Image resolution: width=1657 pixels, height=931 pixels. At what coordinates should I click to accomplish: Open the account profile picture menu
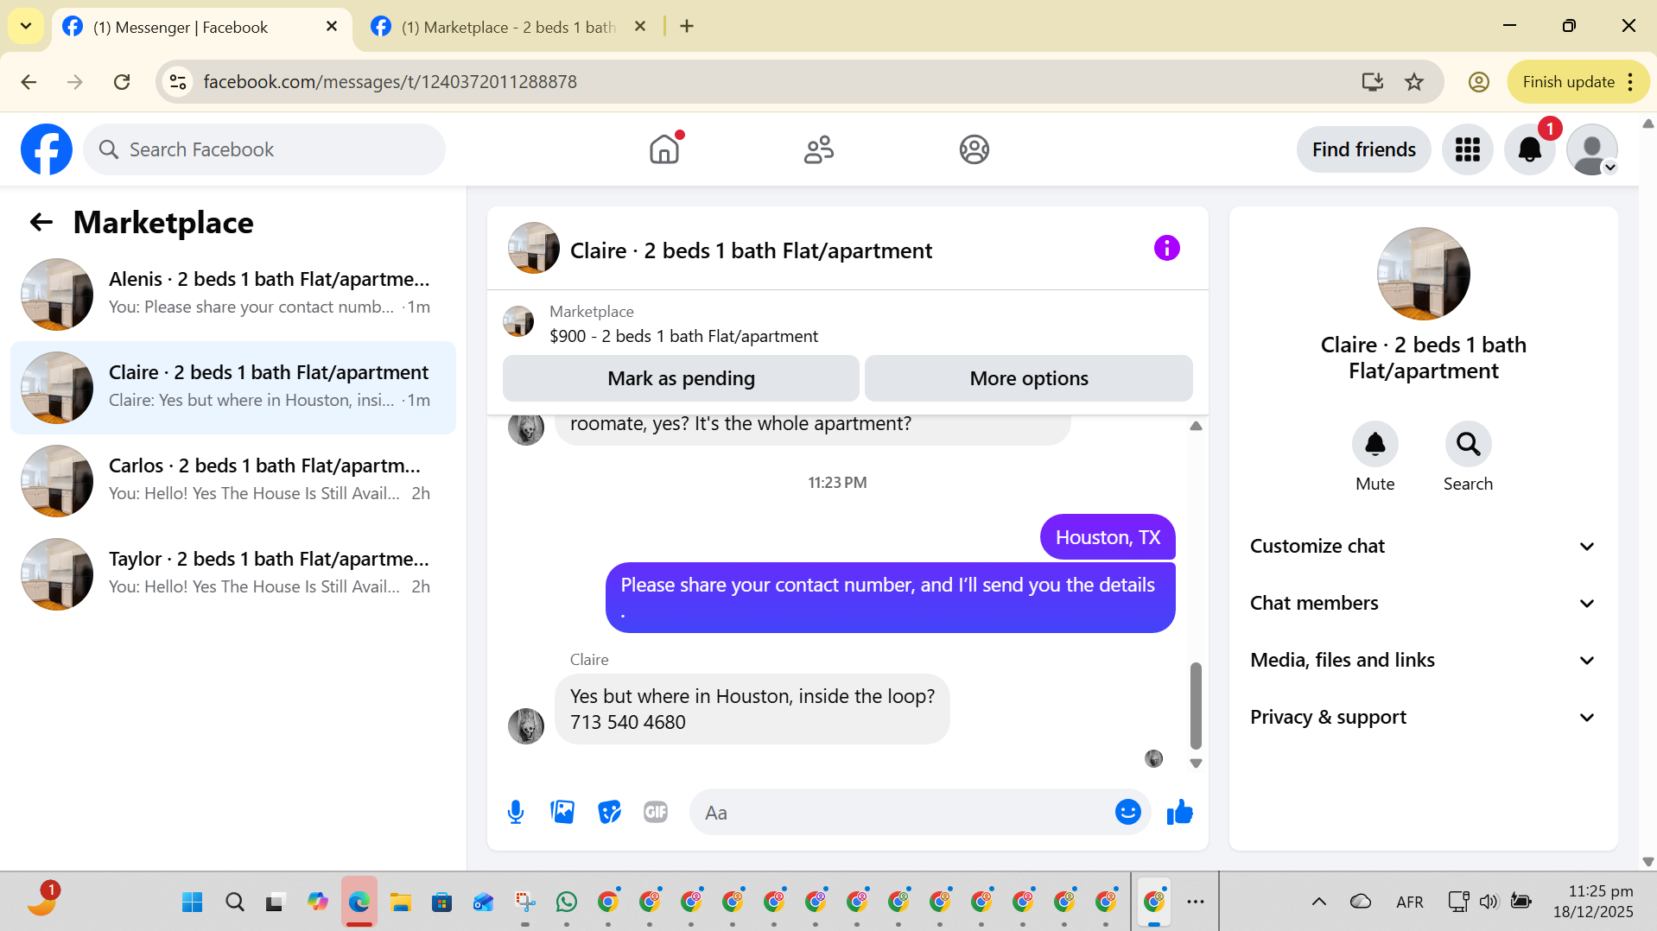1591,149
